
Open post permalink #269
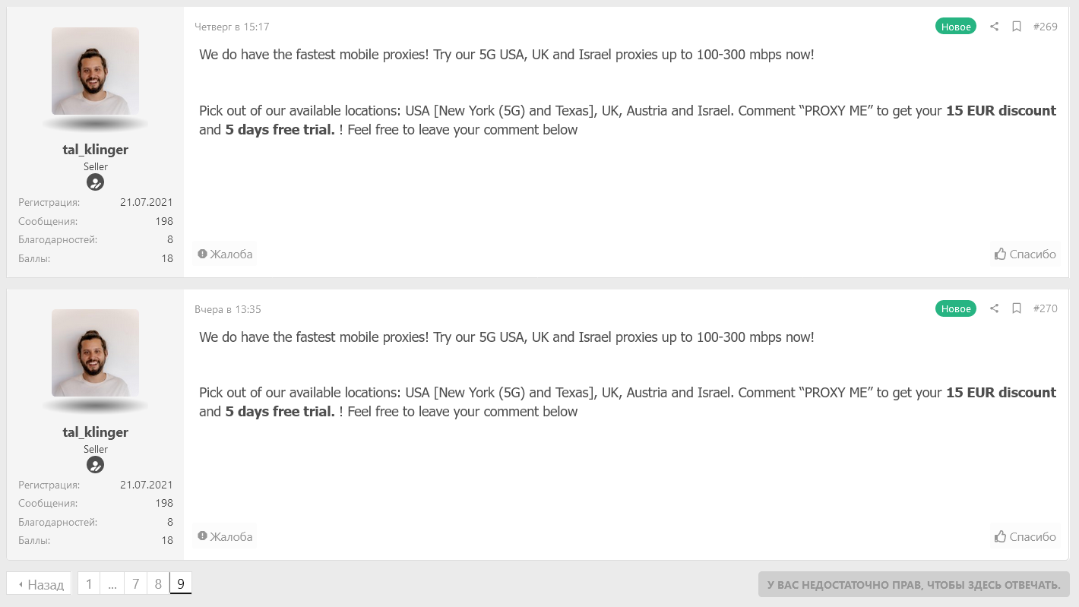tap(1045, 27)
